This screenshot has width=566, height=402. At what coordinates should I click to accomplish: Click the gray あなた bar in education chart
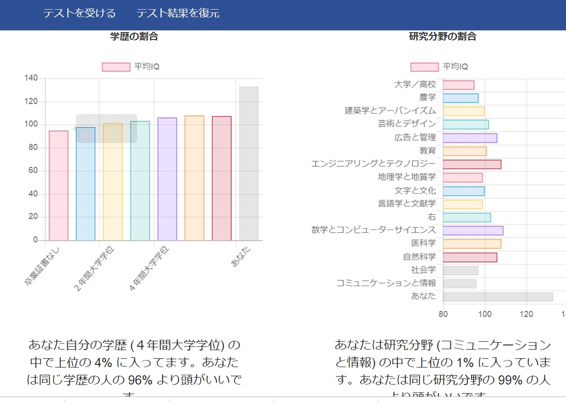click(x=249, y=164)
